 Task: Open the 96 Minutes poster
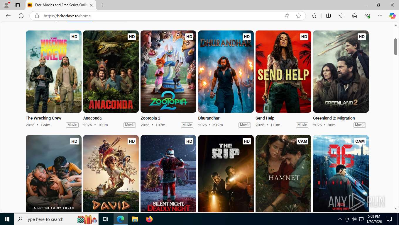click(x=341, y=173)
